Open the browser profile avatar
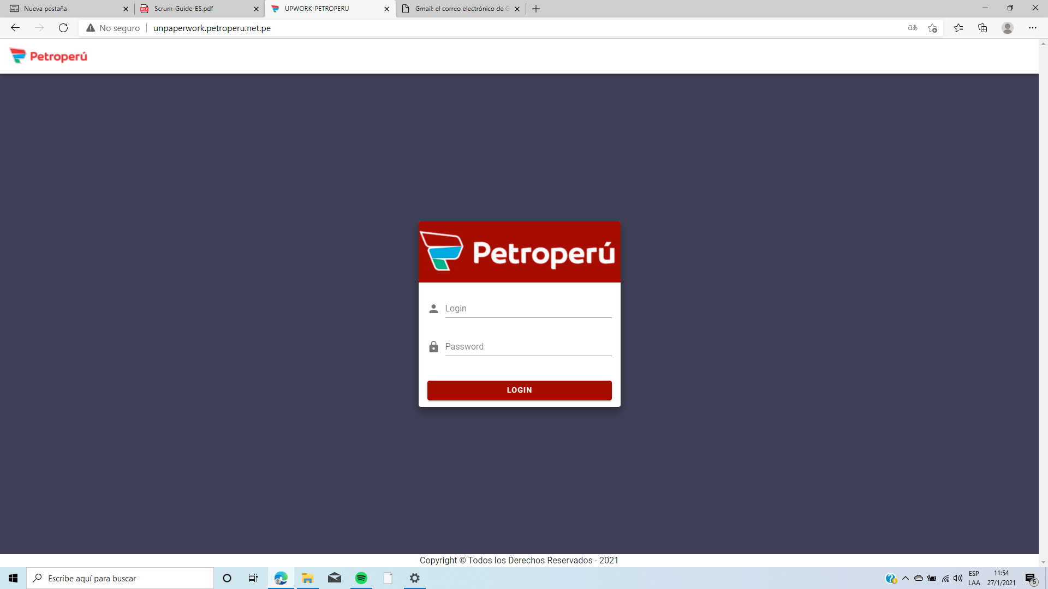1048x589 pixels. [x=1008, y=28]
